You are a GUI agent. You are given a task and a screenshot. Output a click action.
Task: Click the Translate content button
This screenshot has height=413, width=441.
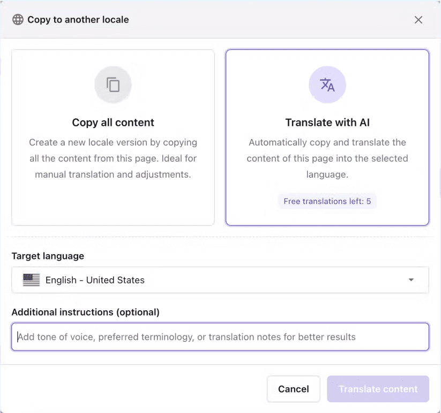[x=378, y=389]
